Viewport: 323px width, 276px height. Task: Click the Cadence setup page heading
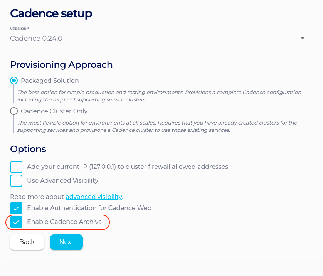click(51, 13)
